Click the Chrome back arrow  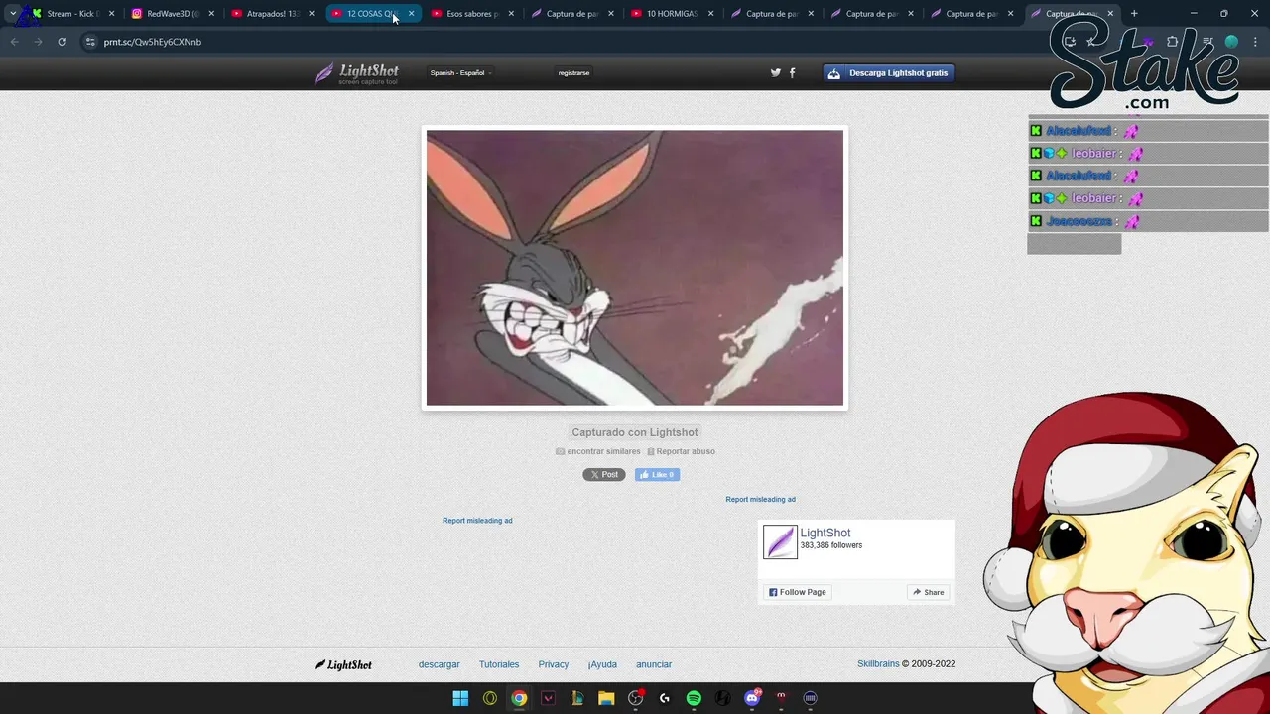14,42
